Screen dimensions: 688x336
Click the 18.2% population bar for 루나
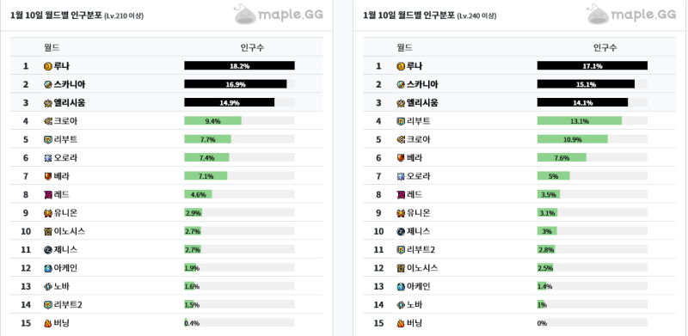pos(239,66)
